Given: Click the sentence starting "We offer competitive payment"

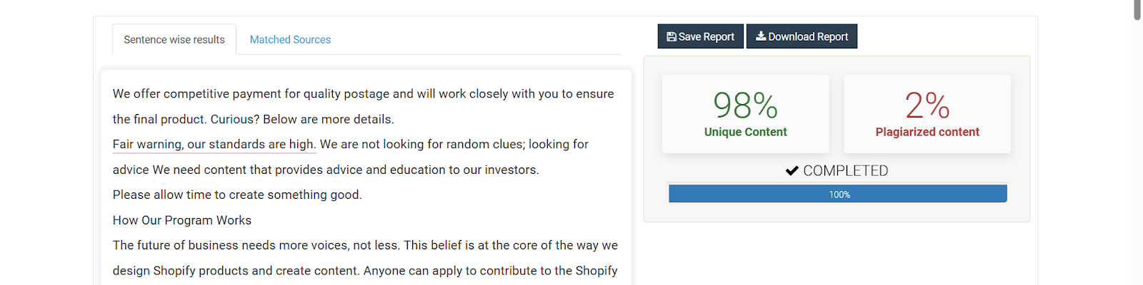Looking at the screenshot, I should (363, 94).
